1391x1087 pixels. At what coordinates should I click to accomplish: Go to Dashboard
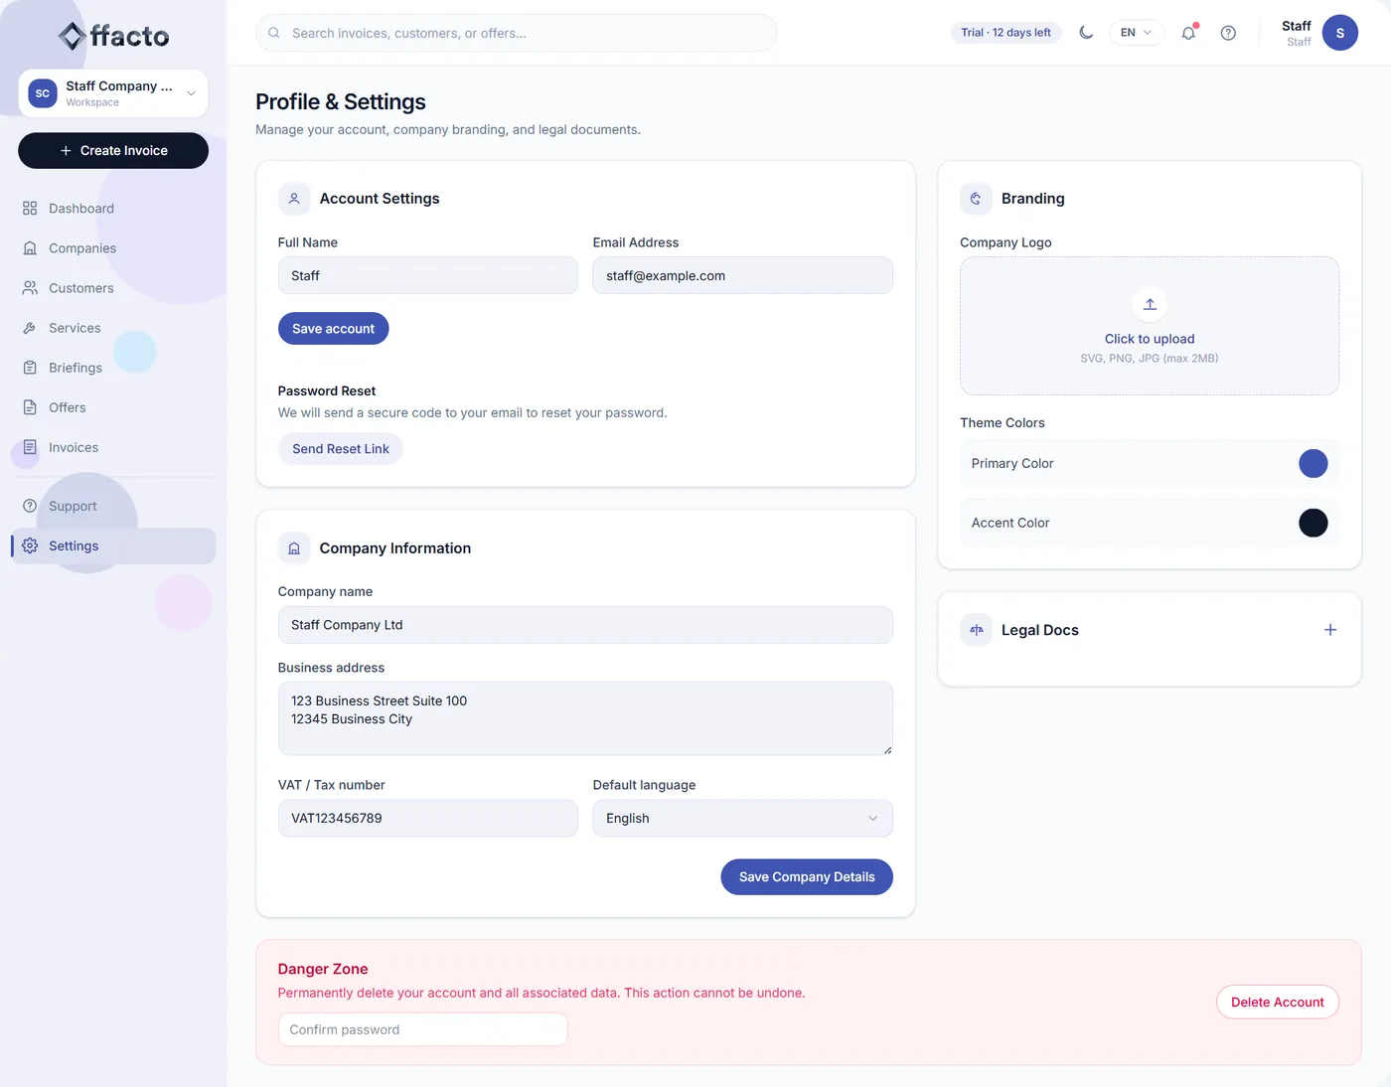click(113, 209)
